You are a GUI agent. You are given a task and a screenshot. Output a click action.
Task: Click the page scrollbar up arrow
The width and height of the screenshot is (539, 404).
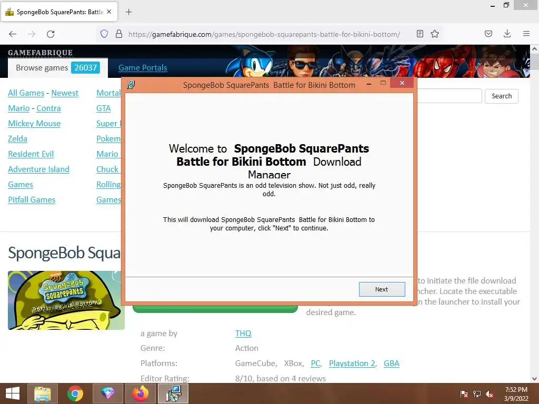tap(535, 49)
